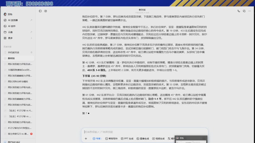The width and height of the screenshot is (255, 143).
Task: Open the 16强双败赛制Excel对... conversation
Action: point(18,70)
